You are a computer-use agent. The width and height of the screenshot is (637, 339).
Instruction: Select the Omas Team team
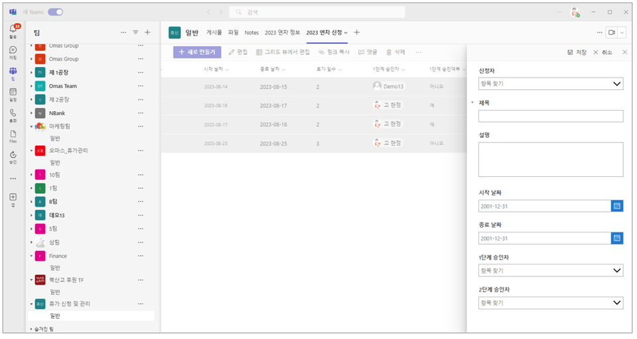[62, 86]
